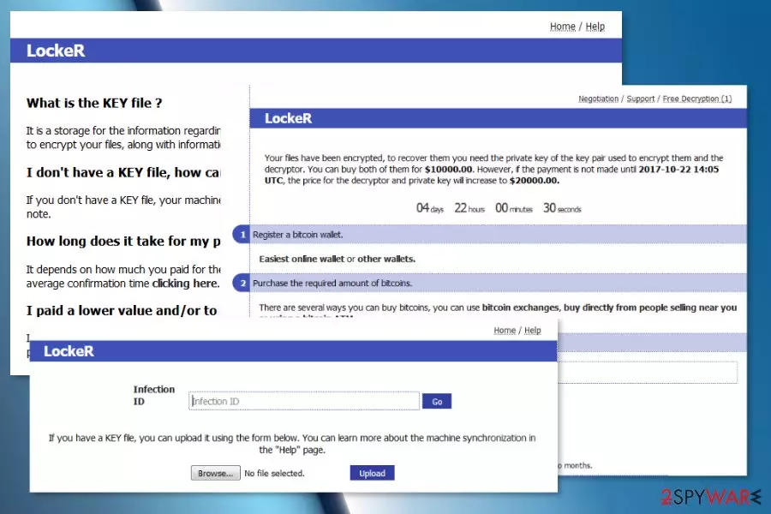Screen dimensions: 771x514
Task: Open the Easiest online wallet link
Action: click(x=302, y=260)
